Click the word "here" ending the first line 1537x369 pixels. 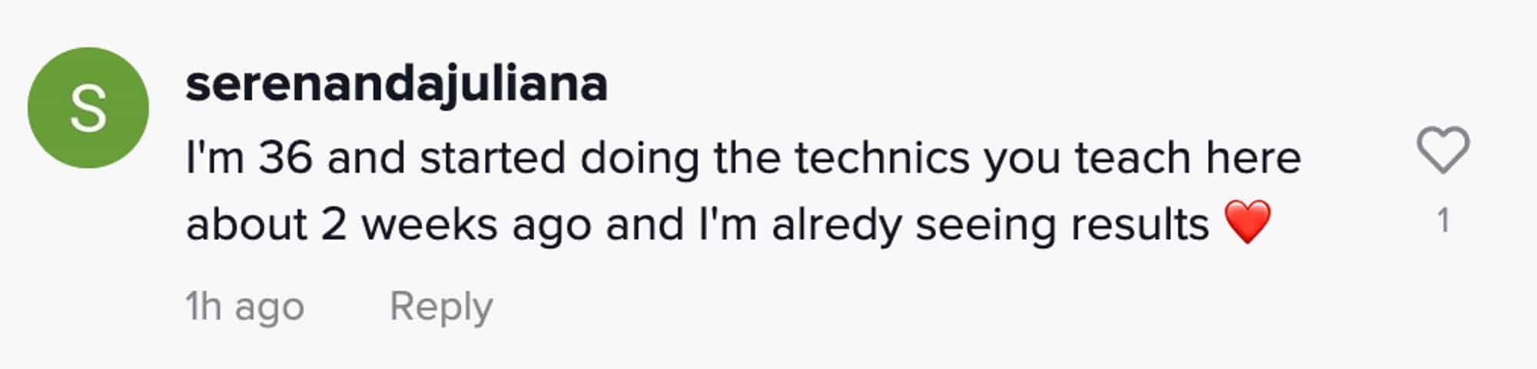click(x=1253, y=158)
